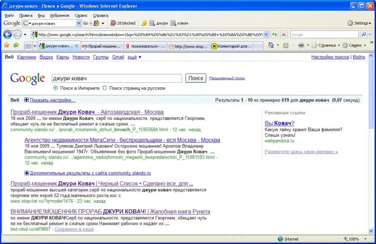This screenshot has width=376, height=244.
Task: Open search provider dropdown arrow
Action: (370, 35)
